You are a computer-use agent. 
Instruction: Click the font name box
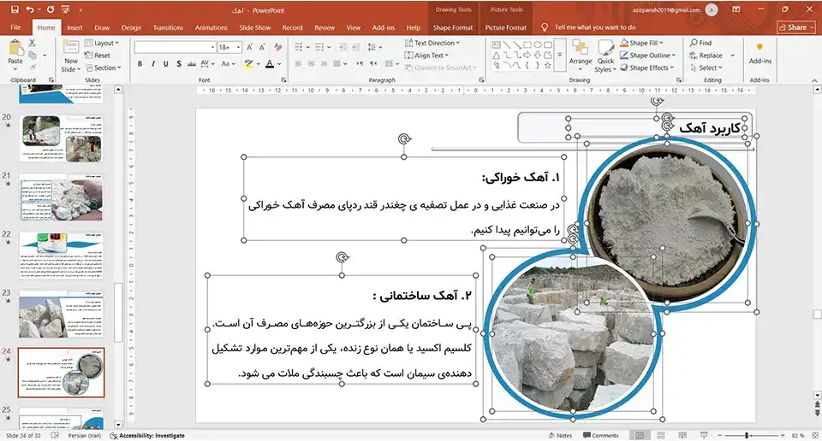click(175, 47)
